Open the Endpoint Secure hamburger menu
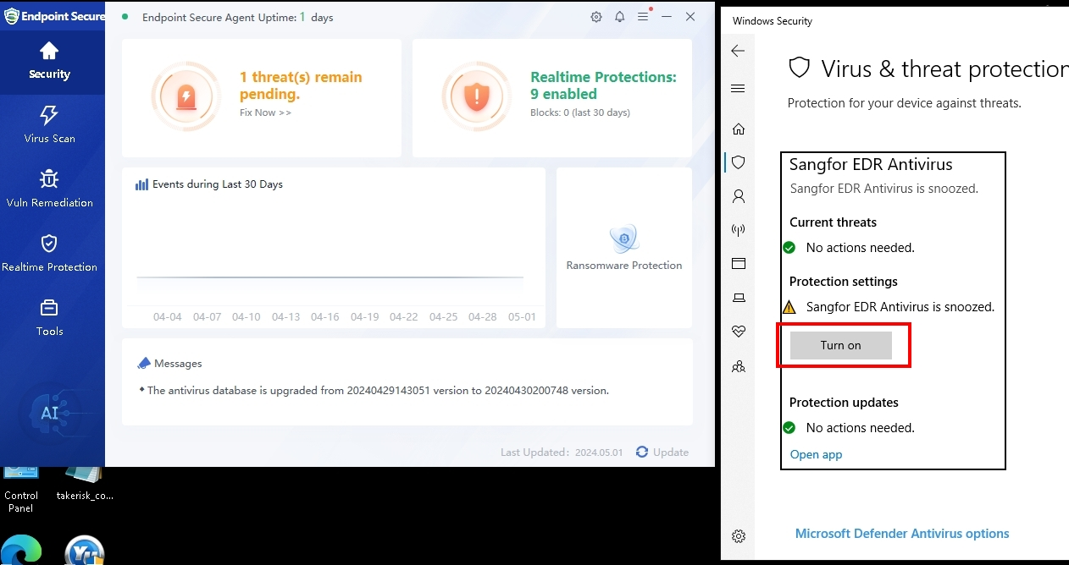 pos(642,16)
